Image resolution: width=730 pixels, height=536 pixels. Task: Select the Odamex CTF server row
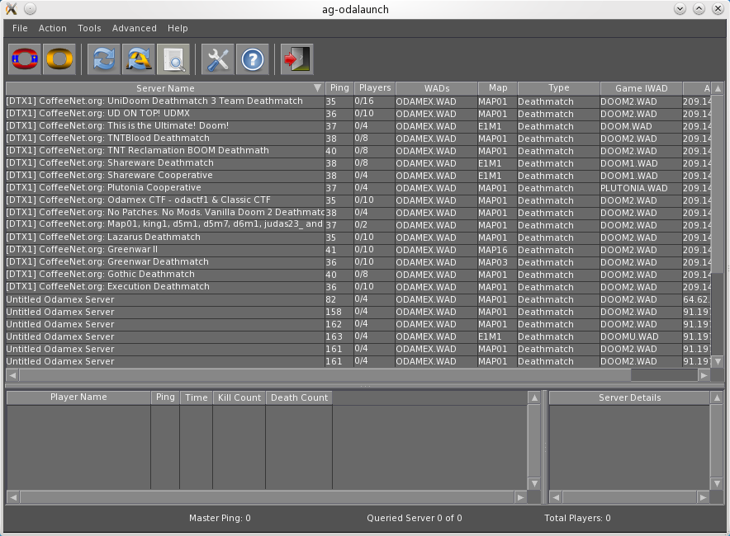click(165, 200)
